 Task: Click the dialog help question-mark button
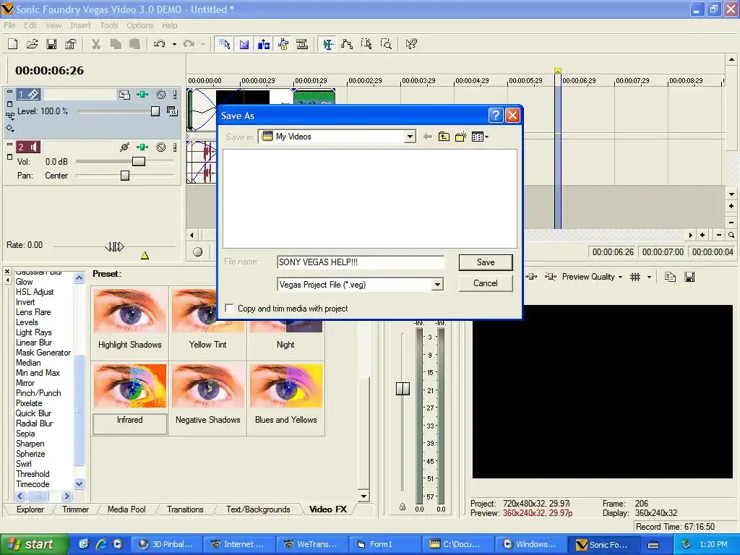point(495,116)
